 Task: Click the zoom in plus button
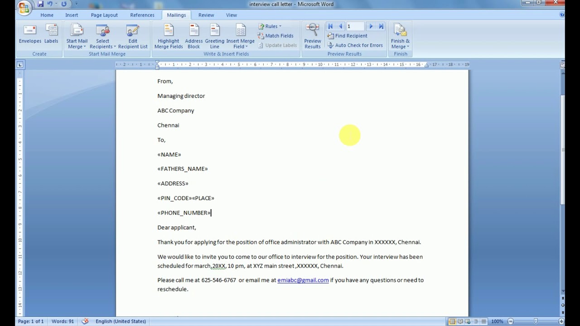pyautogui.click(x=561, y=321)
